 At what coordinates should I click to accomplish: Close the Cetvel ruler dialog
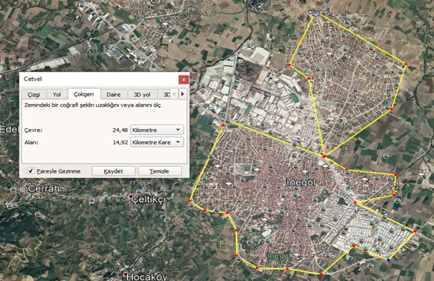tap(184, 80)
